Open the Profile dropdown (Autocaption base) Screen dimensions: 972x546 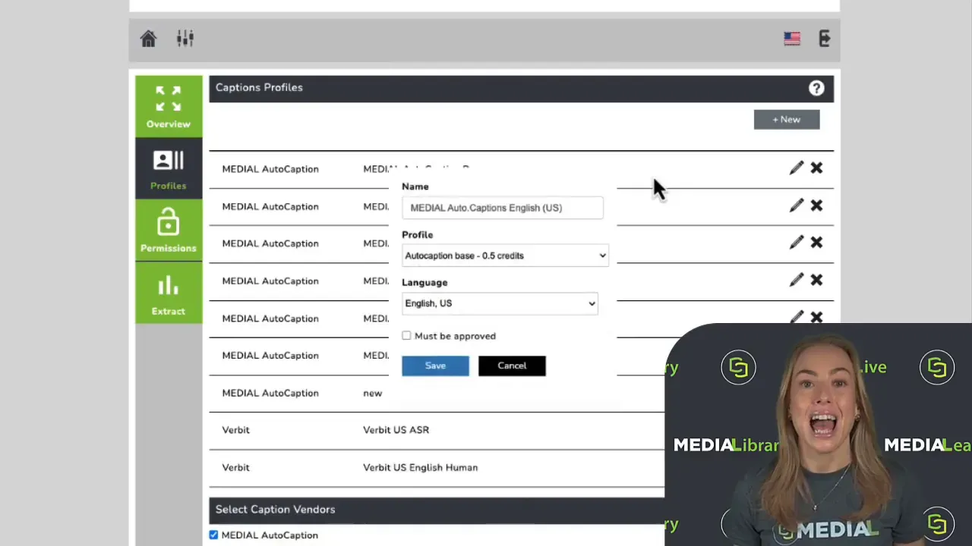click(505, 256)
